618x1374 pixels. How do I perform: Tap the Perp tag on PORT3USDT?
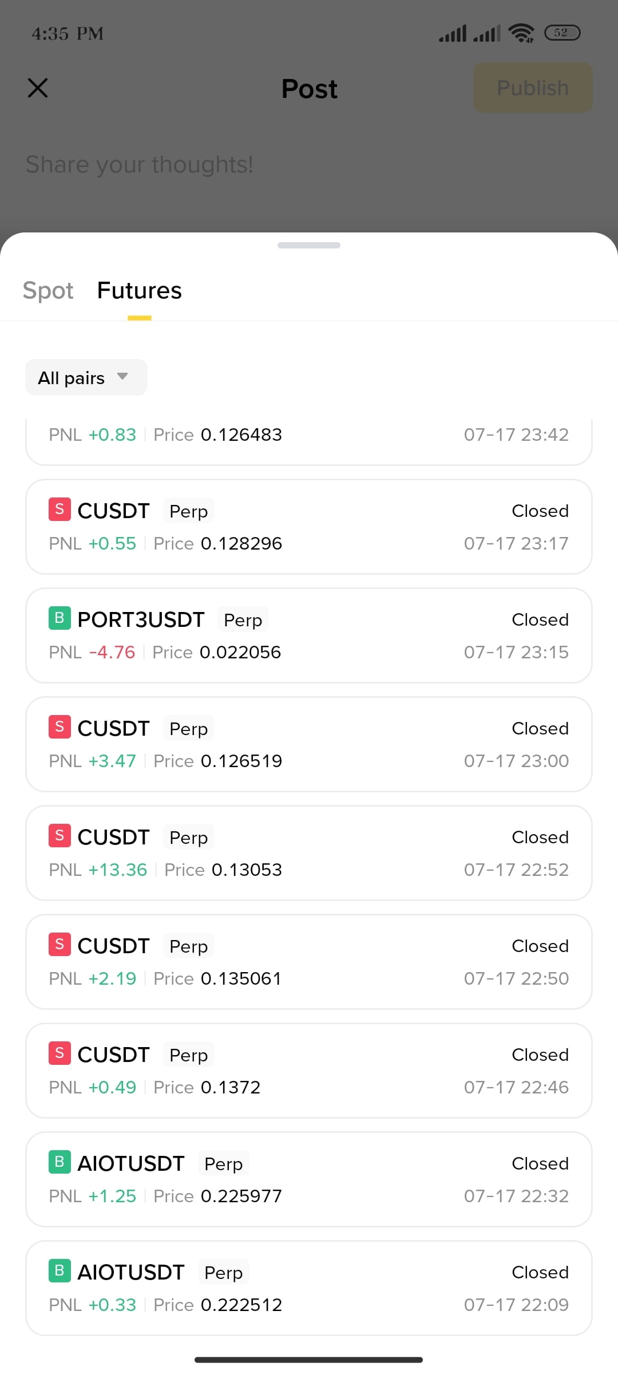tap(243, 620)
